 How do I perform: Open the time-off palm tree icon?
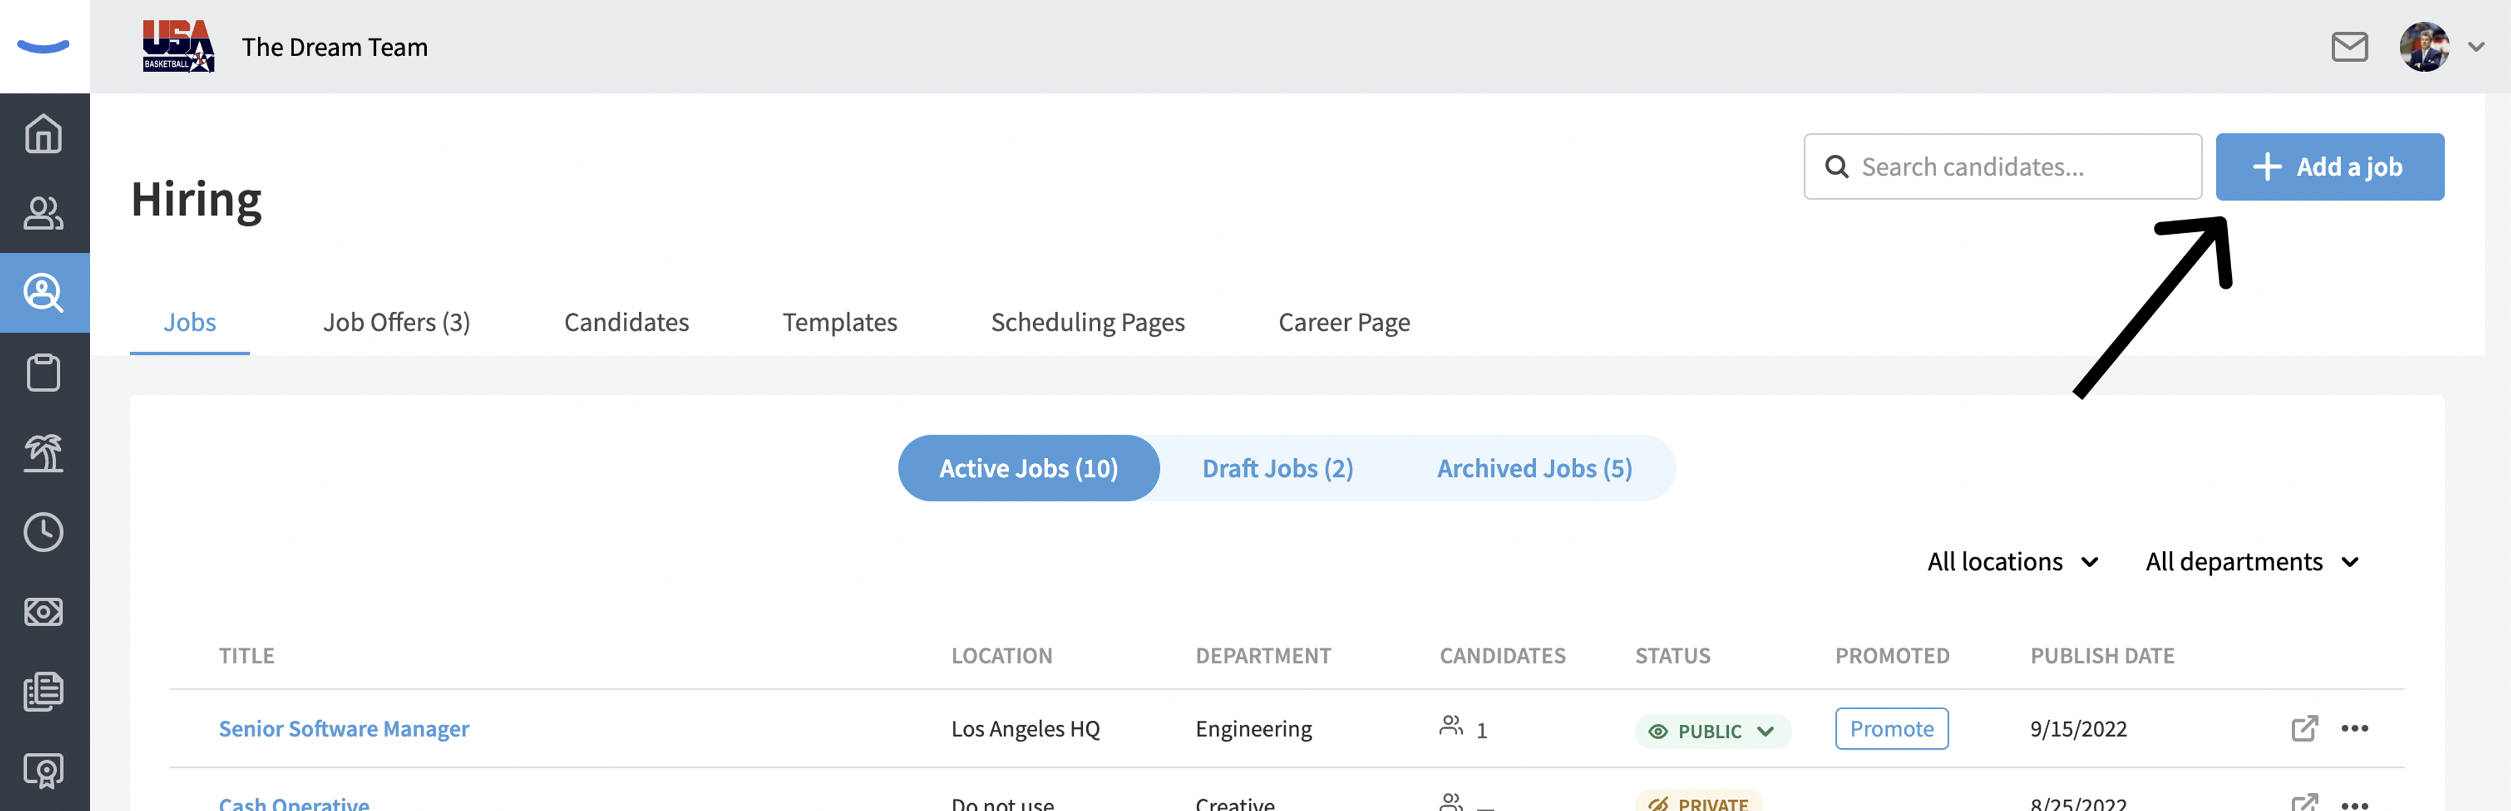[44, 452]
